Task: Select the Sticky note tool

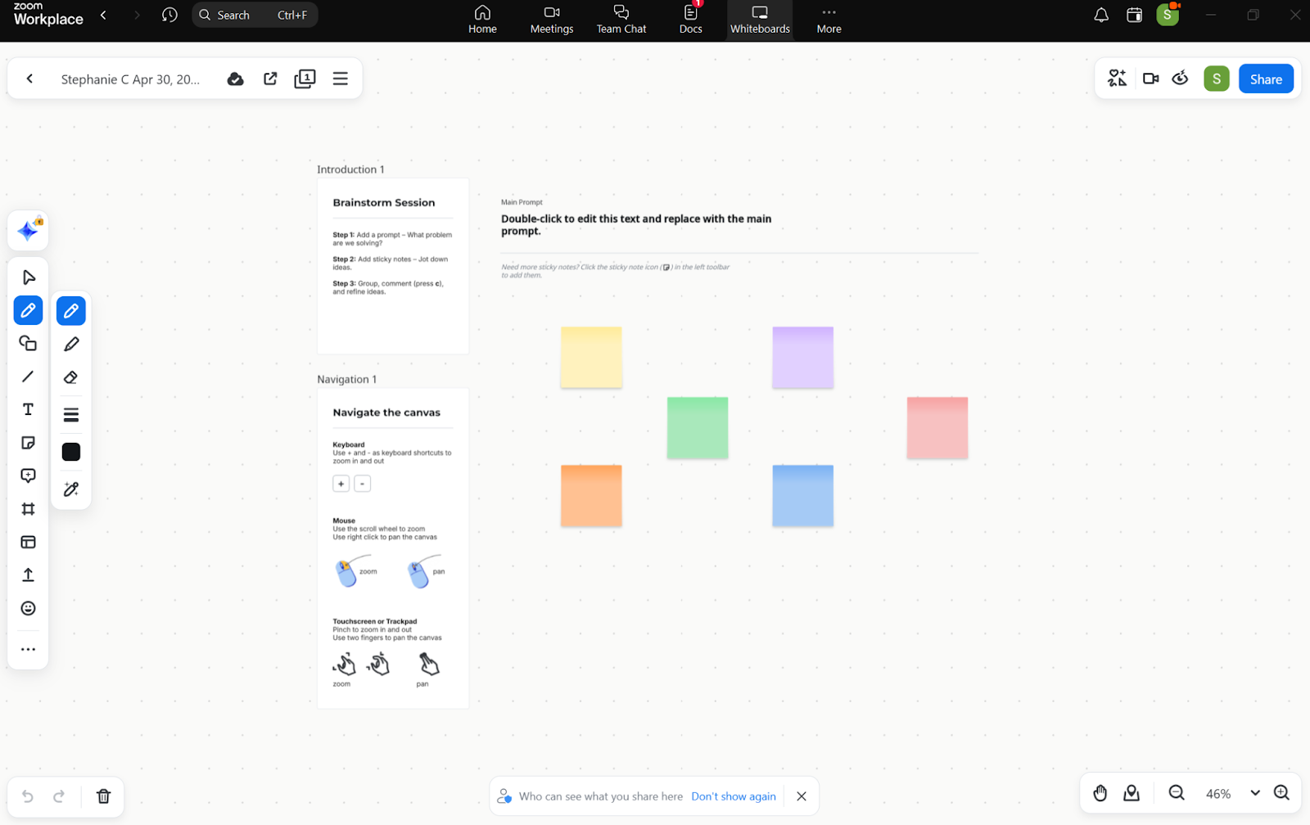Action: (x=29, y=443)
